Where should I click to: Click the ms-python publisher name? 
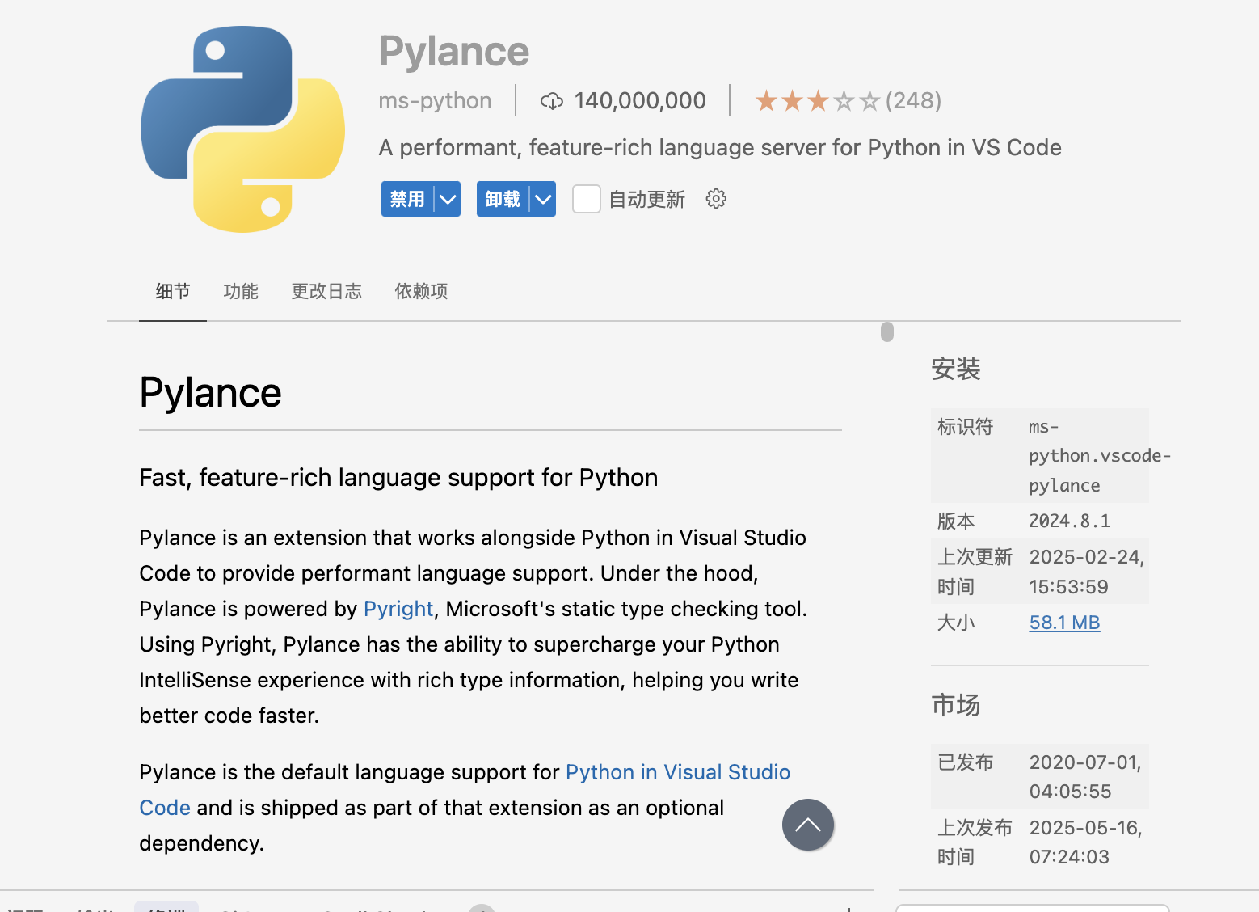[435, 101]
